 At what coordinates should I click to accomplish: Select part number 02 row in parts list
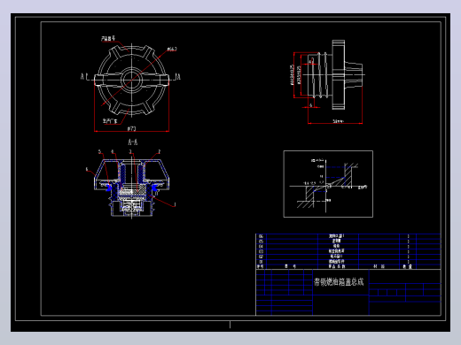(348, 257)
